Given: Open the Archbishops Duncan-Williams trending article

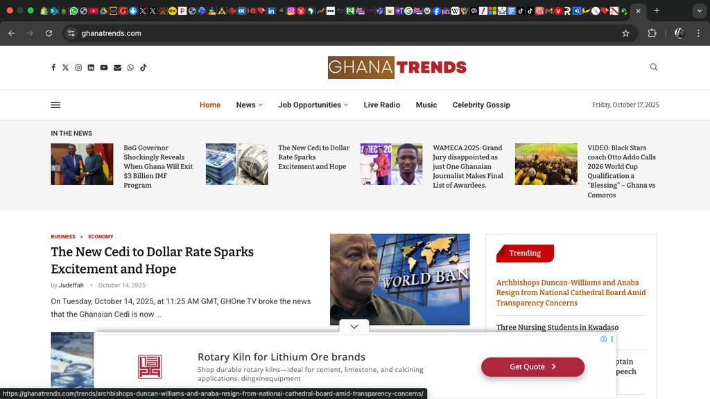Looking at the screenshot, I should 571,292.
